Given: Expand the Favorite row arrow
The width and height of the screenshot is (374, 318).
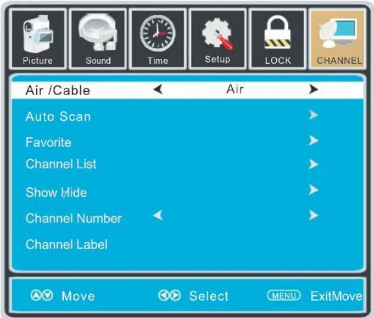Looking at the screenshot, I should point(313,141).
